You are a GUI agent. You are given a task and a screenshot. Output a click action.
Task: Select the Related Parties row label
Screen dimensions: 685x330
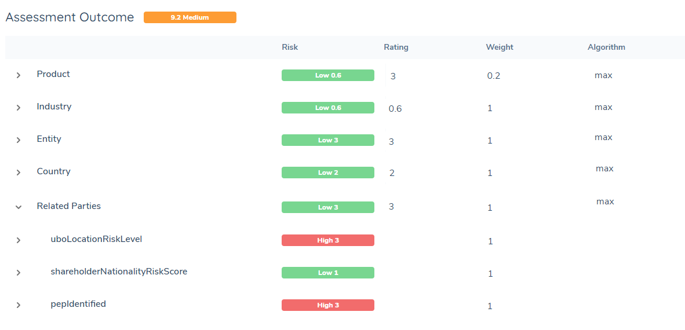coord(68,206)
